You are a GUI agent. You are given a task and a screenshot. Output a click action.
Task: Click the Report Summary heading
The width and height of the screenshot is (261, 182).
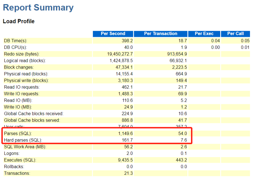(x=38, y=8)
